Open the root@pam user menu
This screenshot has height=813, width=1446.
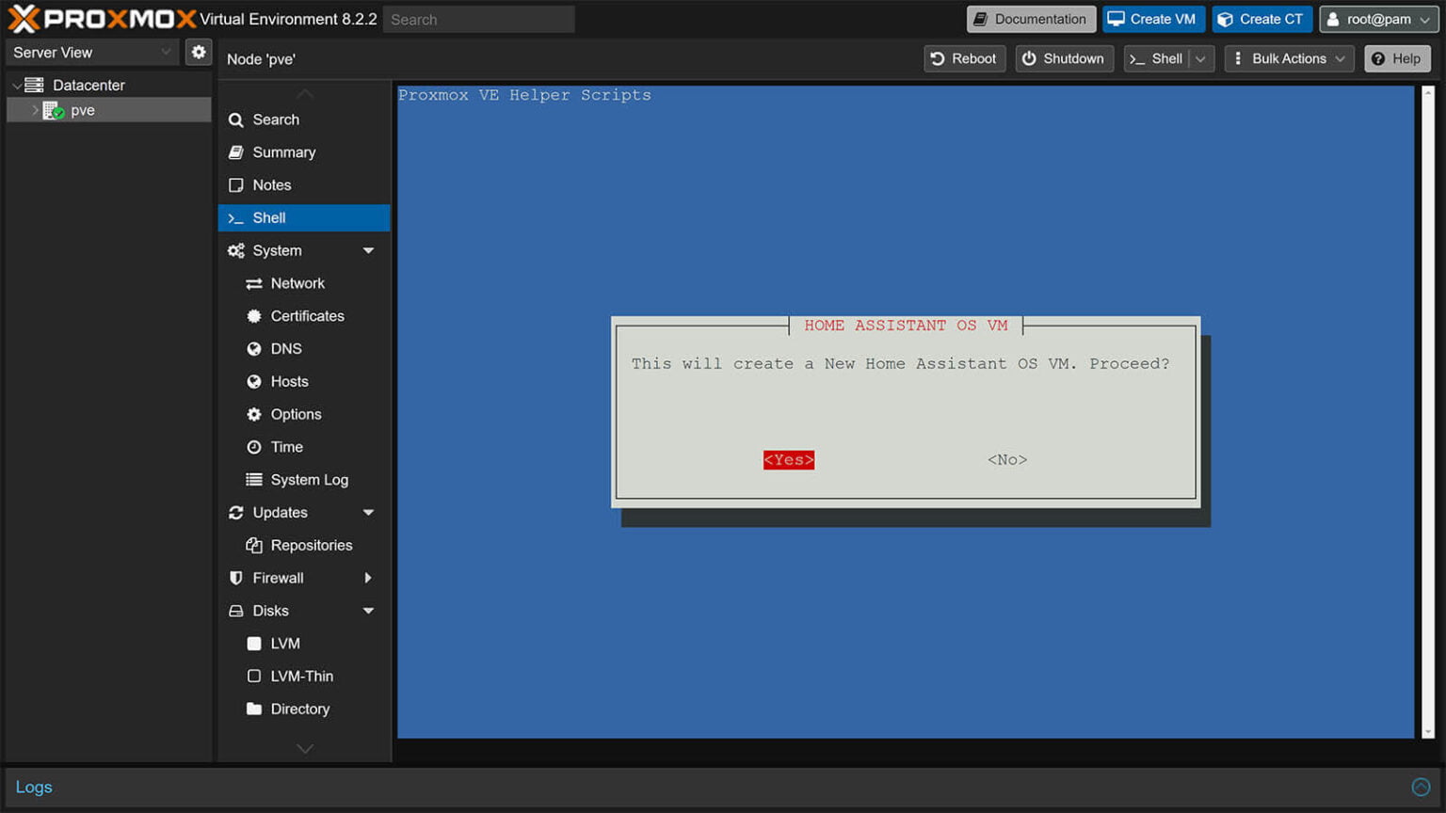tap(1378, 19)
